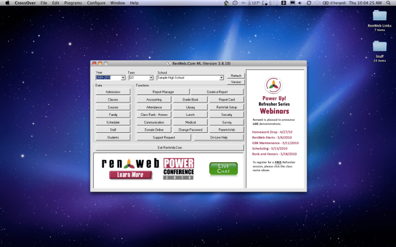Expand the Year dropdown
Image resolution: width=396 pixels, height=247 pixels.
pos(123,77)
